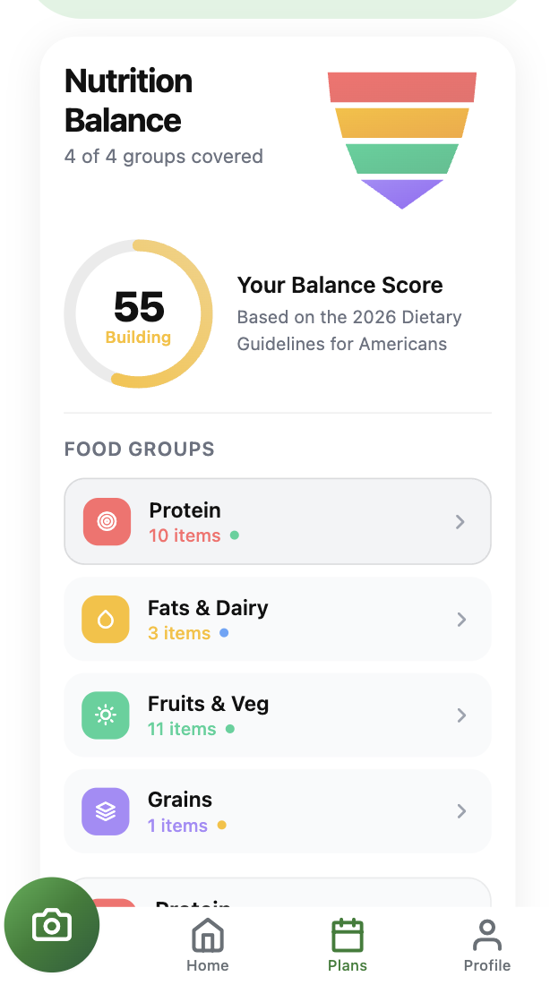Viewport: 550px width, 985px height.
Task: Toggle the green status dot beside Protein
Action: point(232,535)
